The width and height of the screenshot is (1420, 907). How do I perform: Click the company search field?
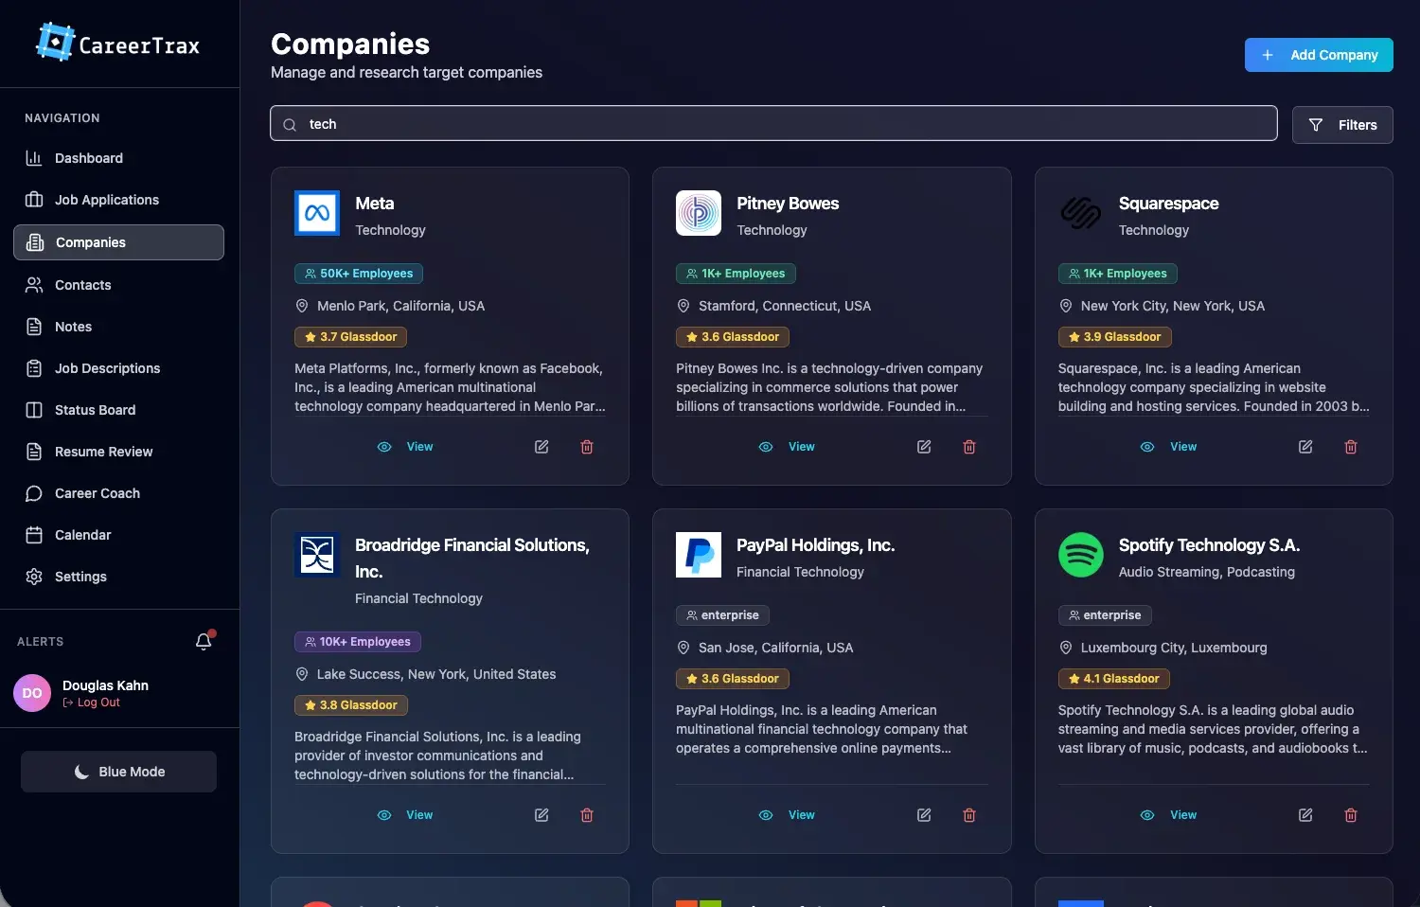point(772,124)
